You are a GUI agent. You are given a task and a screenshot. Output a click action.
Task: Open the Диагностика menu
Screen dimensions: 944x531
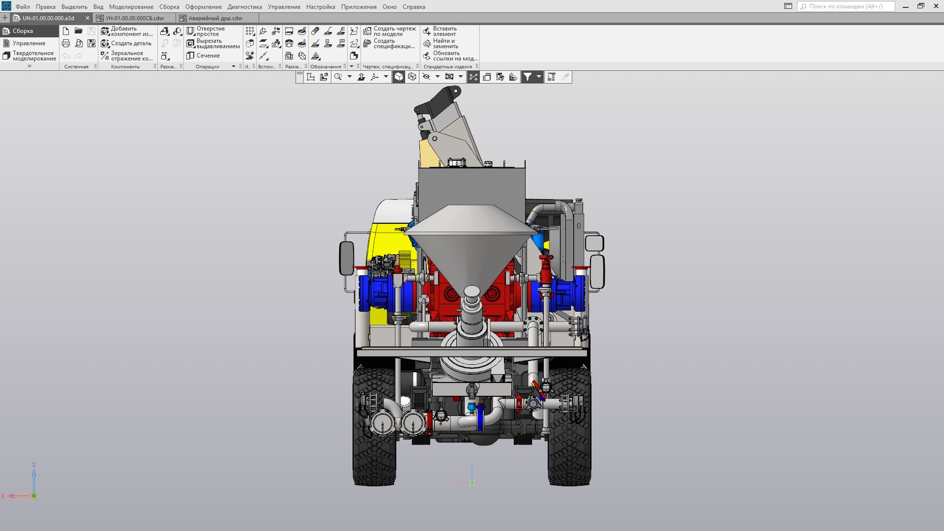(x=244, y=7)
